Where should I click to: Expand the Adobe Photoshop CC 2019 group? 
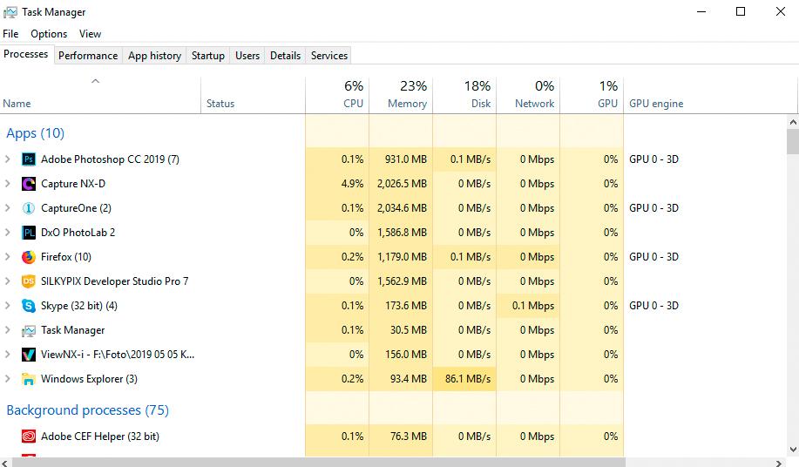click(8, 159)
